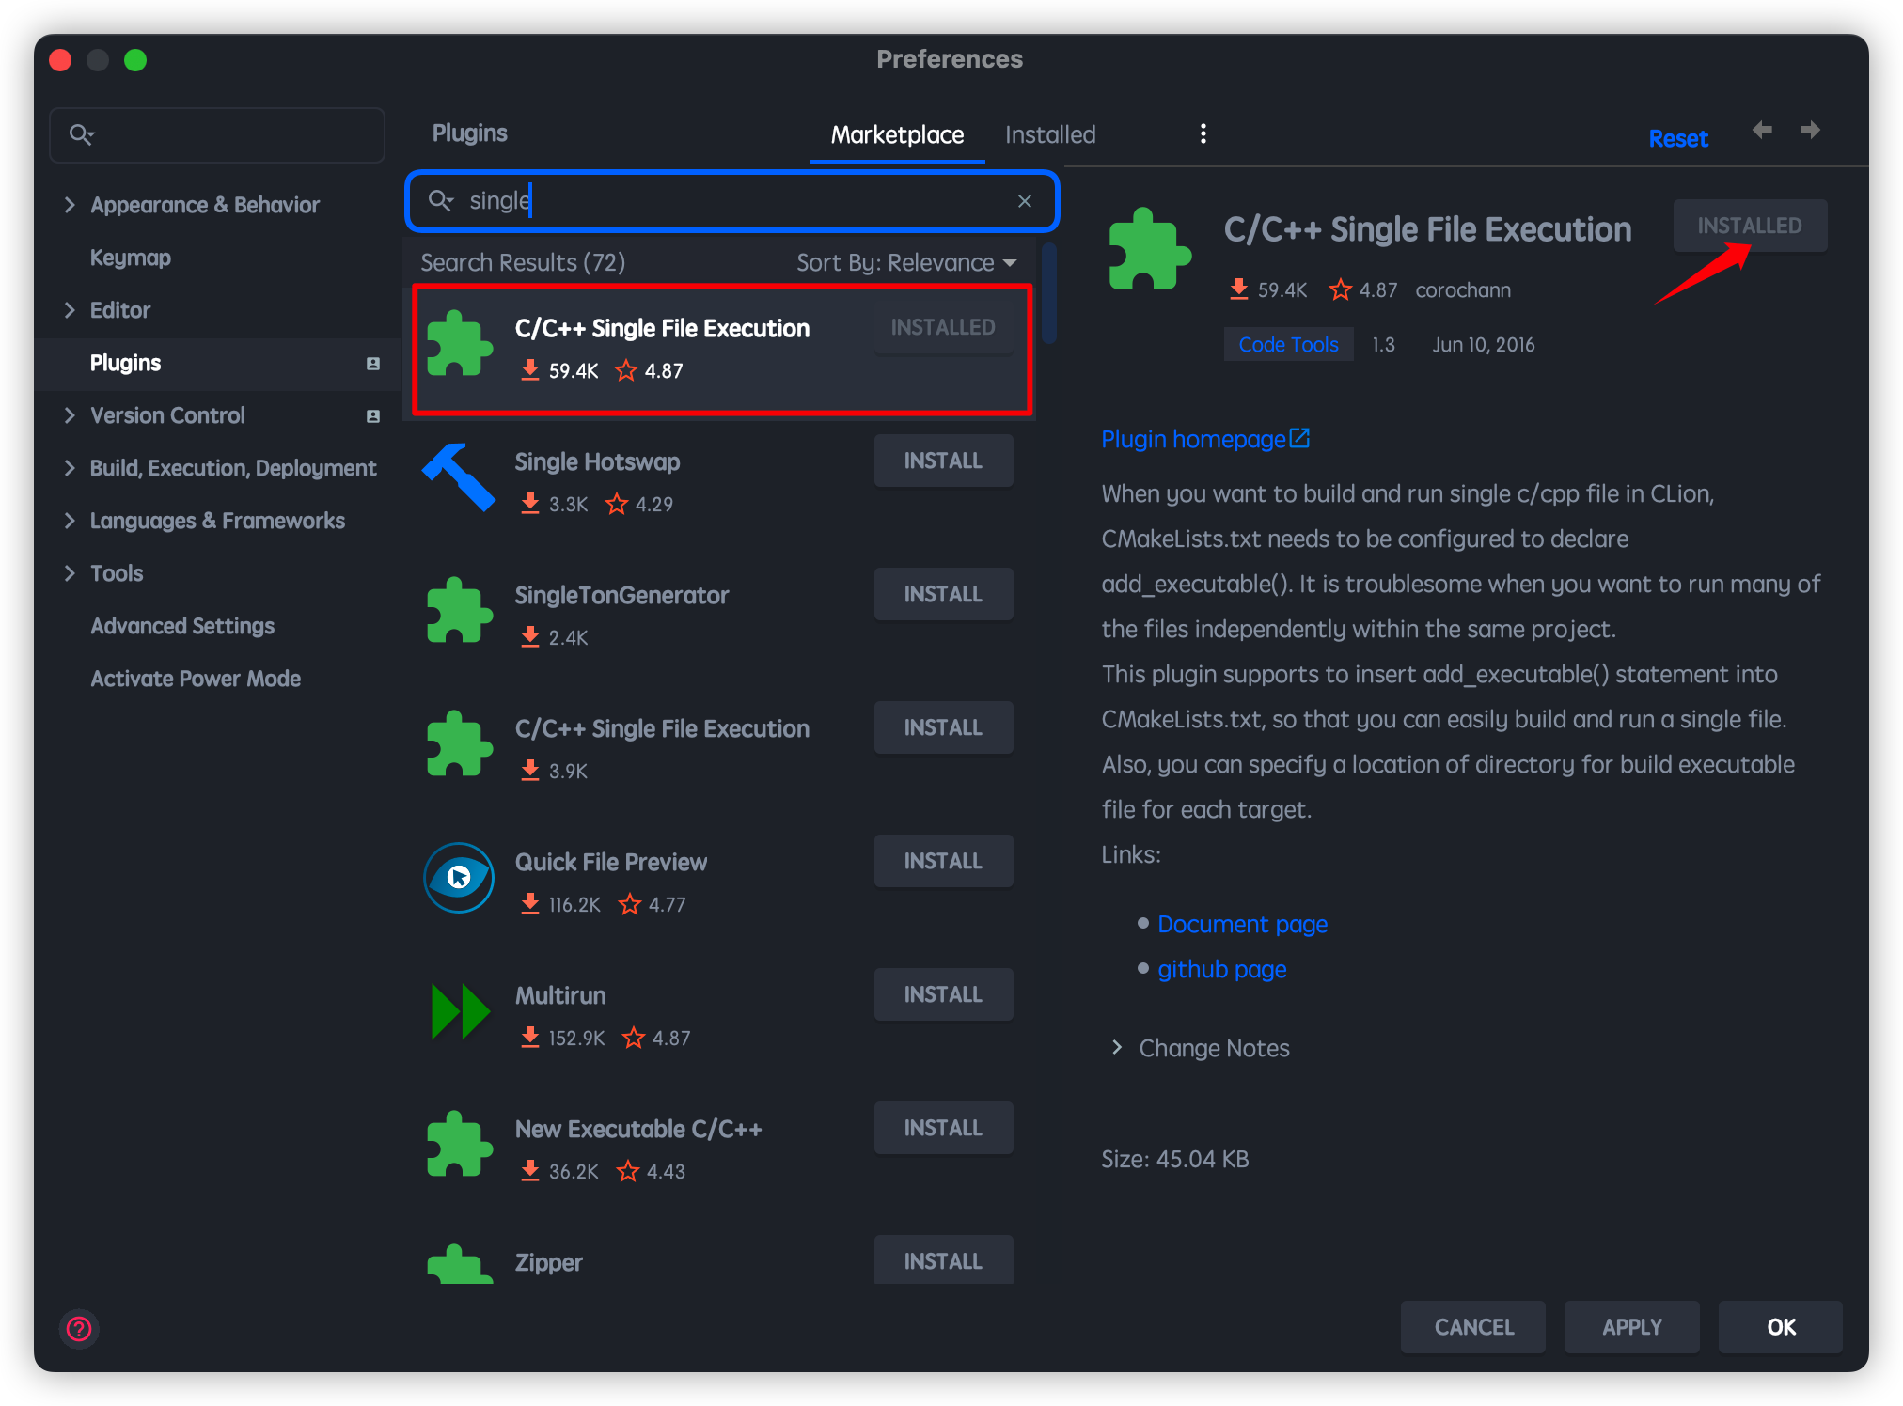Click the Multirun double-arrow icon

point(460,1011)
